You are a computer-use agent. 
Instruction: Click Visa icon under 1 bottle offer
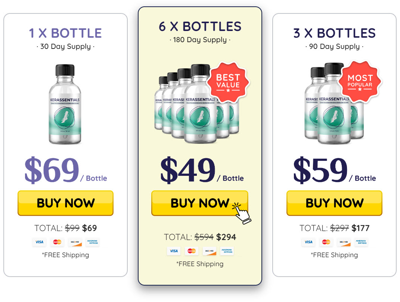tap(39, 242)
